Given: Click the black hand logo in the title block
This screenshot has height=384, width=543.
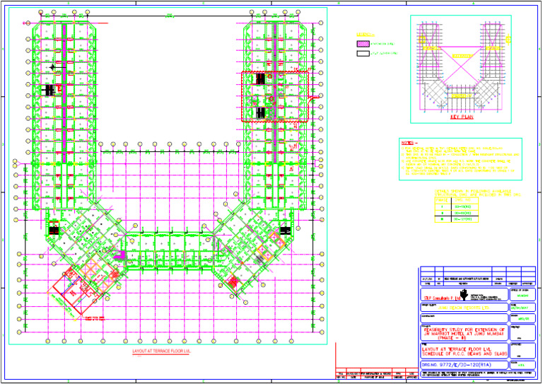Looking at the screenshot, I should (x=464, y=294).
